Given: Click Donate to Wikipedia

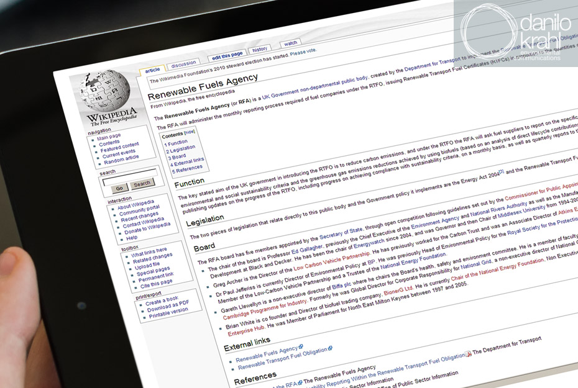Looking at the screenshot, I should click(x=147, y=228).
